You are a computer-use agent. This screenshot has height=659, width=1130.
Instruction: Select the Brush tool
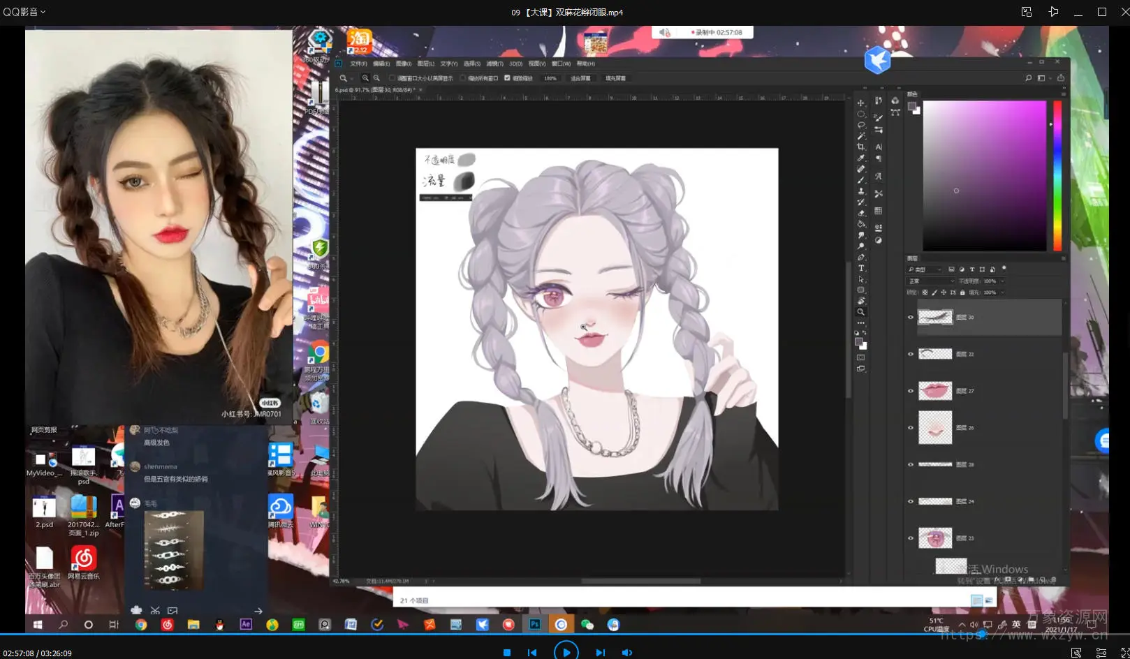click(x=860, y=180)
